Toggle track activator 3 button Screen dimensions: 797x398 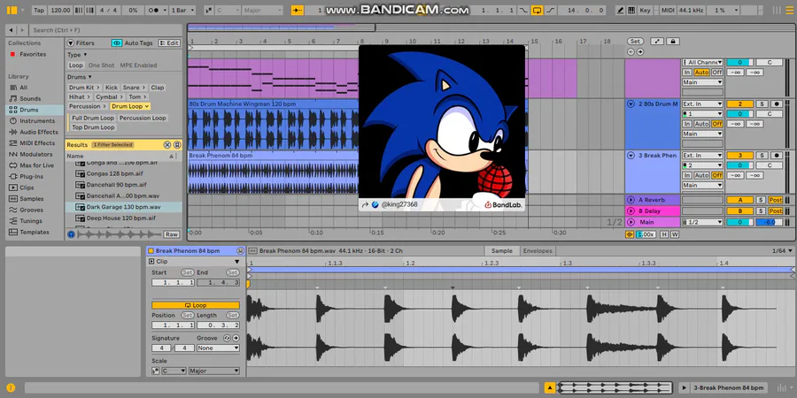coord(739,156)
